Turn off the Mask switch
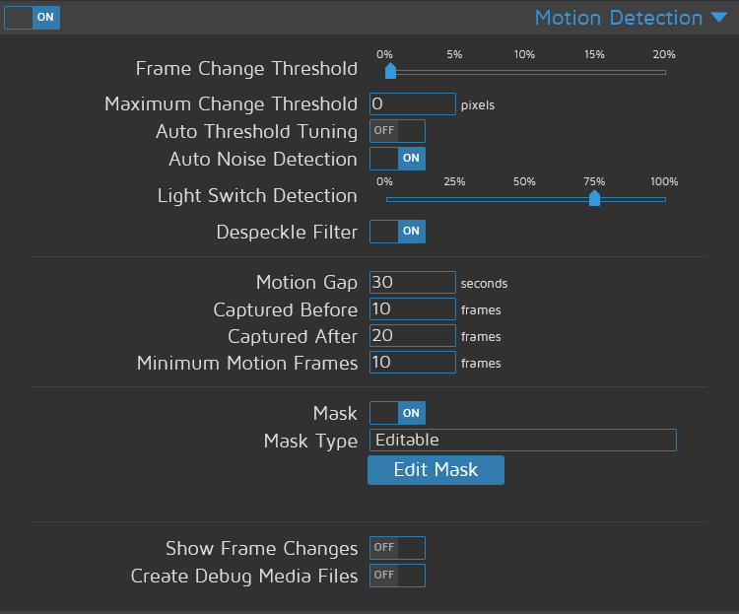This screenshot has height=614, width=739. (x=397, y=413)
